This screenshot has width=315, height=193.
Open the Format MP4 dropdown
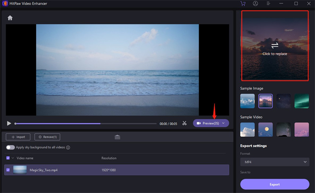pyautogui.click(x=275, y=162)
